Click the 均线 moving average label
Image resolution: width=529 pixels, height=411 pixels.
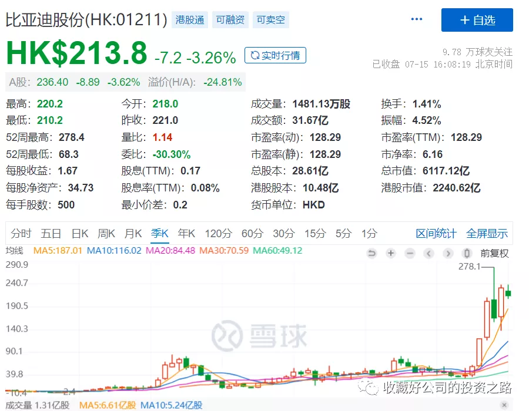point(15,251)
